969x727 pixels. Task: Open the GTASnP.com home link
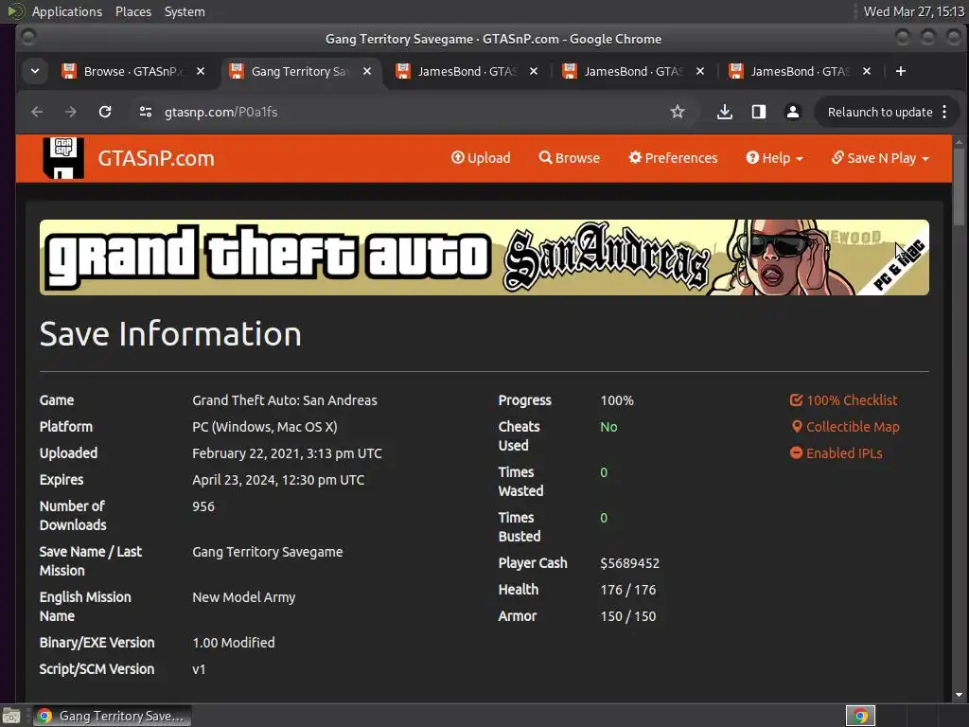tap(156, 158)
